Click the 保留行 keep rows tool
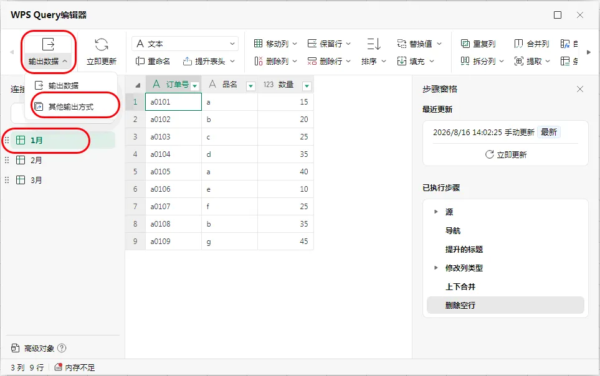Image resolution: width=600 pixels, height=376 pixels. pos(329,44)
